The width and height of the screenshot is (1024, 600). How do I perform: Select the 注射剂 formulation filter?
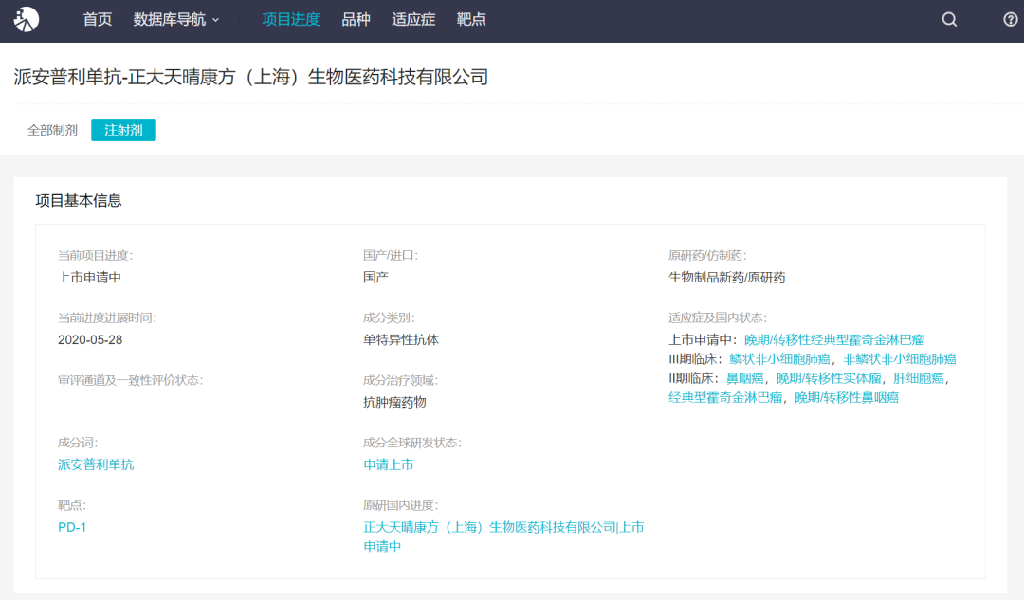click(123, 130)
